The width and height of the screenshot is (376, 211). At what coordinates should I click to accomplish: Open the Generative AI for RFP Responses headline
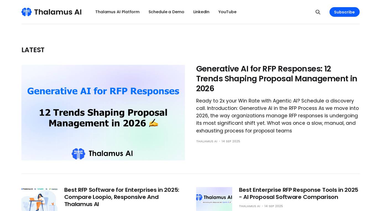click(277, 79)
